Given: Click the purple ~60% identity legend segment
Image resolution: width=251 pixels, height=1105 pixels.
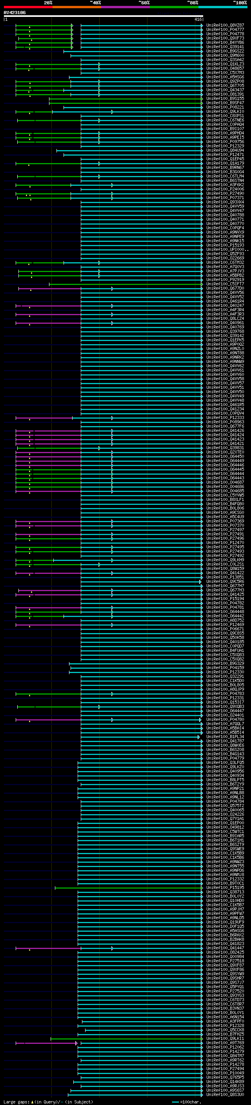Looking at the screenshot, I should [126, 7].
